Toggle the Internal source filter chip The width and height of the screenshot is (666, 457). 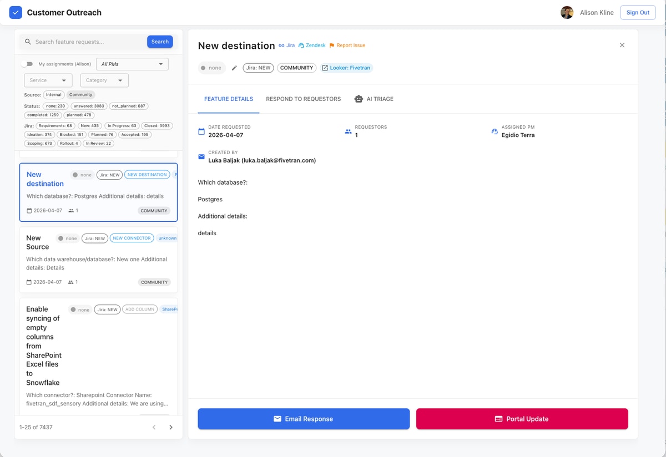tap(54, 95)
